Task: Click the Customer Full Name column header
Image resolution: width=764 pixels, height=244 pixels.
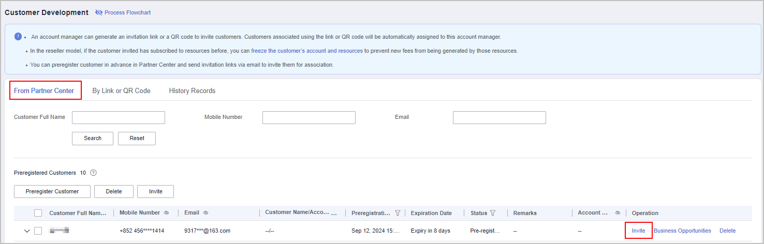Action: [x=78, y=213]
